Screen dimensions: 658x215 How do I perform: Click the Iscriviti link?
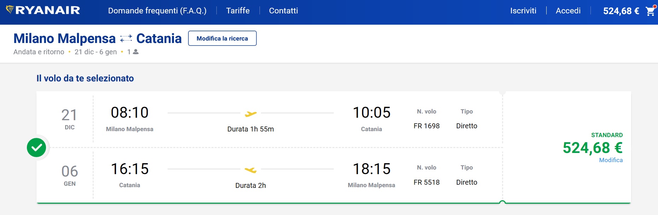click(x=523, y=11)
